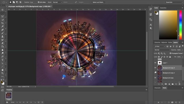Switch to the Swatches tab

(x=163, y=8)
